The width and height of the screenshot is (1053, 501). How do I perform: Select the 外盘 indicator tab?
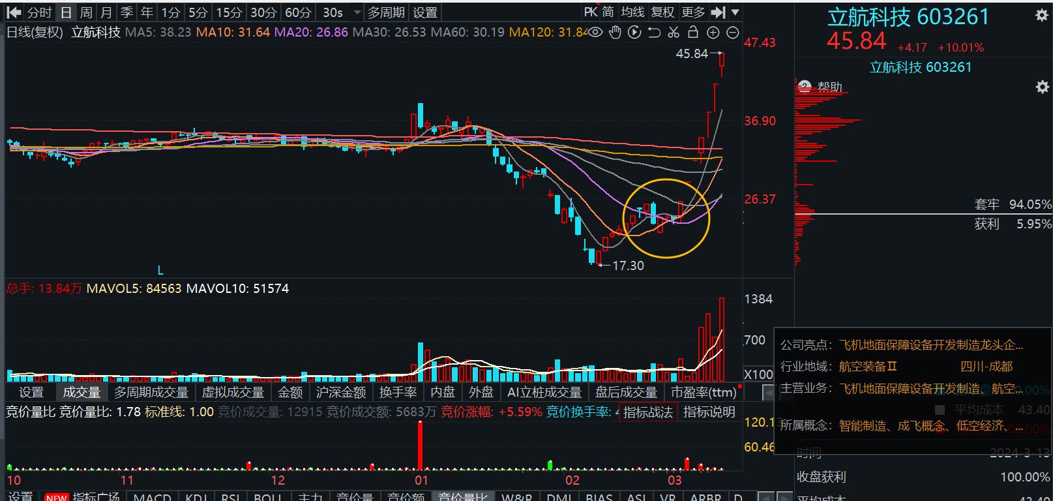coord(481,392)
